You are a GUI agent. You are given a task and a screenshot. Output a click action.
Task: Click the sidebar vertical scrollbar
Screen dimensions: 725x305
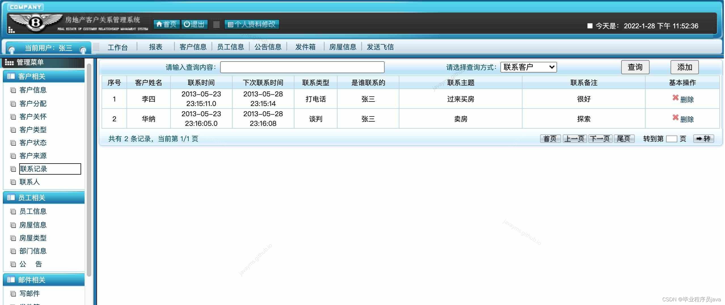(89, 170)
